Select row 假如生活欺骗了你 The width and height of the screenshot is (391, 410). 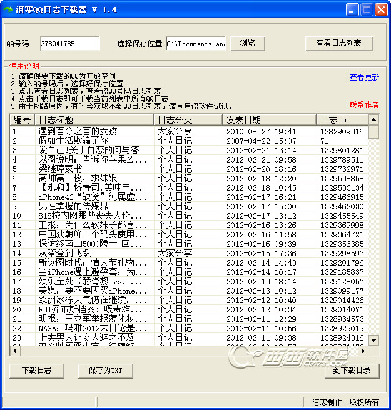189,141
